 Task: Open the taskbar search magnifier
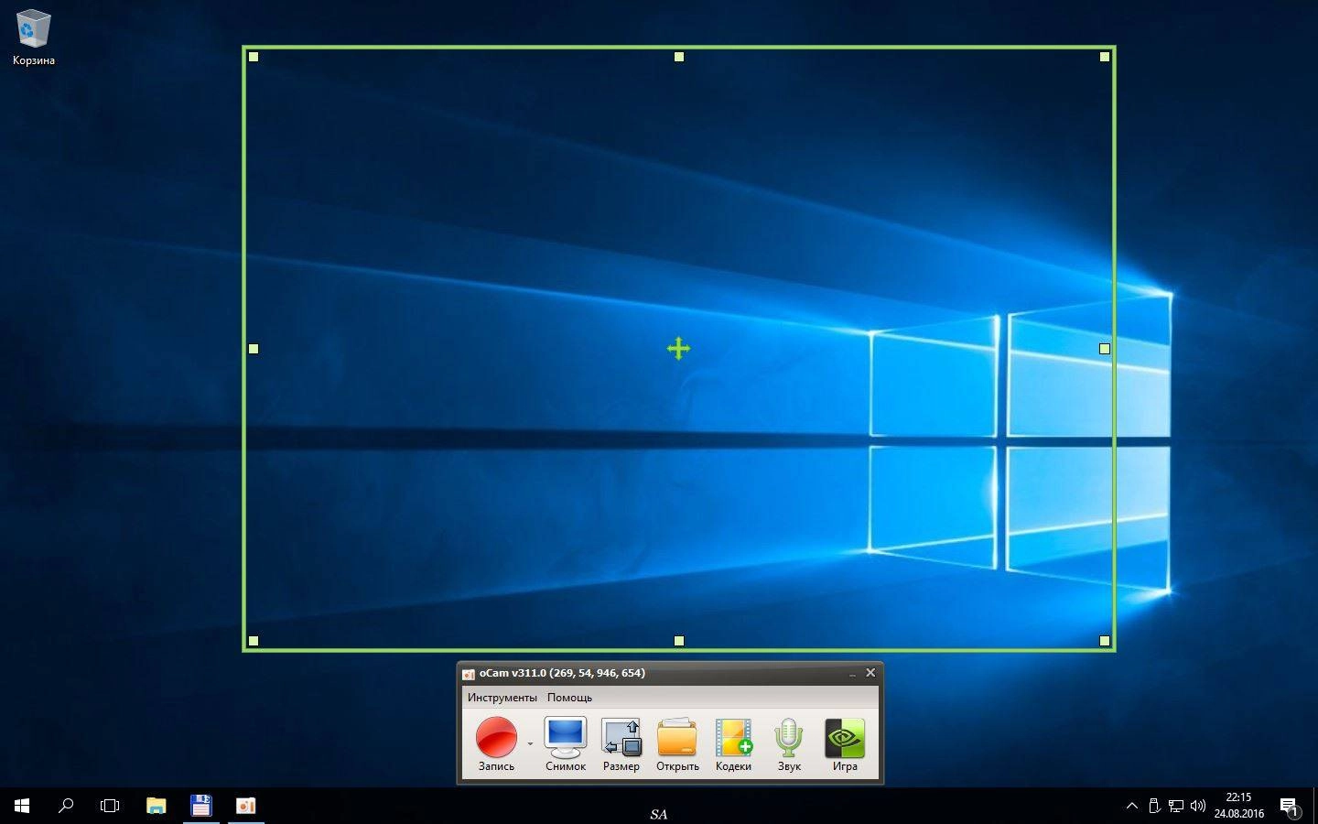pos(66,806)
